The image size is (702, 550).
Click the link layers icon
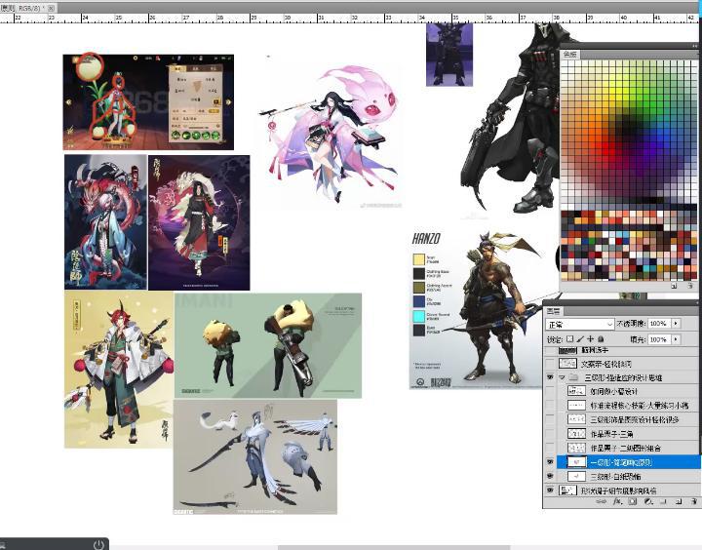[602, 502]
